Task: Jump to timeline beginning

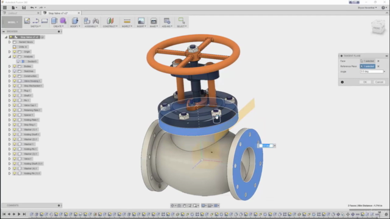Action: 4,214
